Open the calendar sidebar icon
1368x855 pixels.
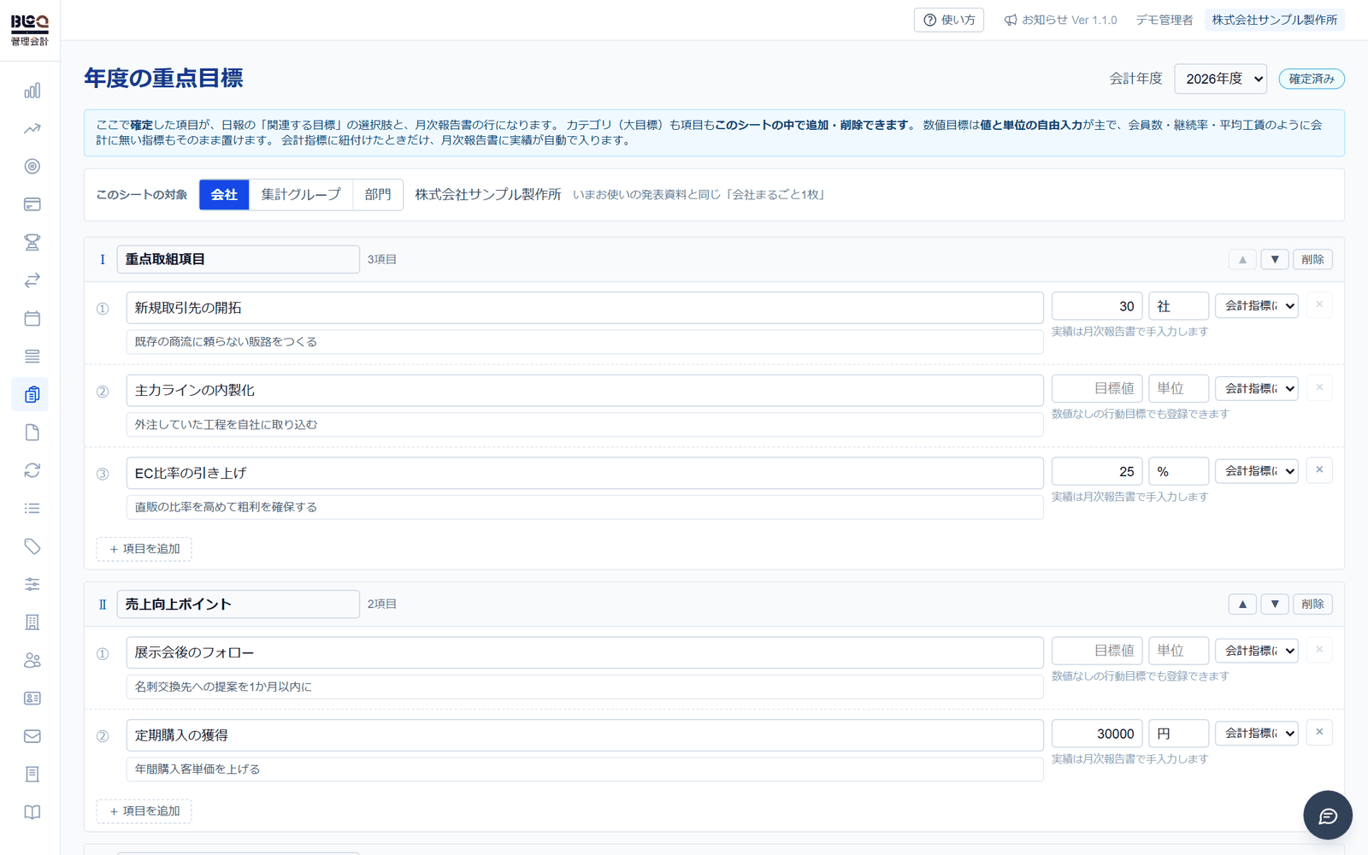32,319
